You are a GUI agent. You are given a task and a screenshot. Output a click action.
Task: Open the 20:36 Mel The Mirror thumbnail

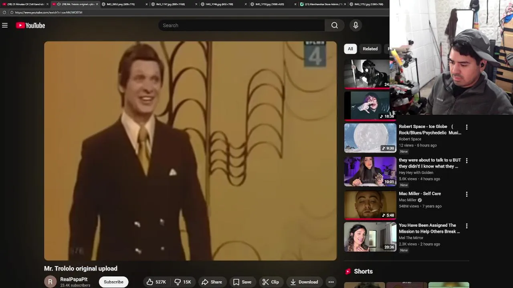click(370, 237)
